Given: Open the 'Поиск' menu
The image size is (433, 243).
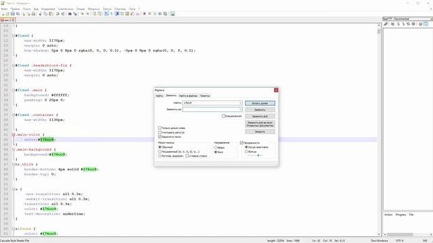Looking at the screenshot, I should coord(26,9).
